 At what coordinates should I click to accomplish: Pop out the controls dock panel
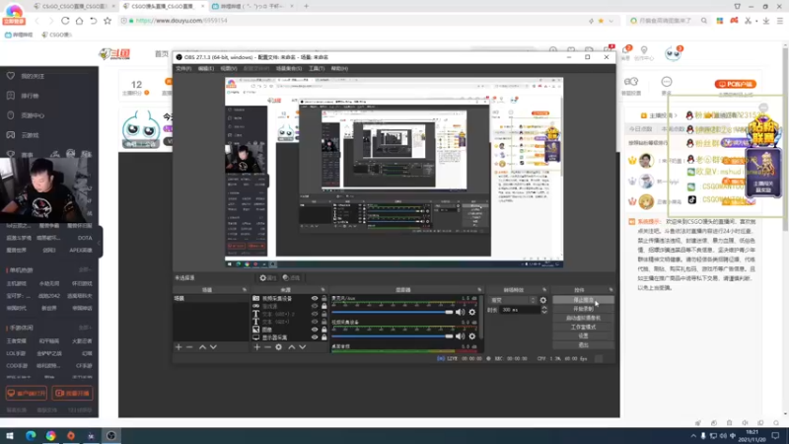tap(610, 290)
